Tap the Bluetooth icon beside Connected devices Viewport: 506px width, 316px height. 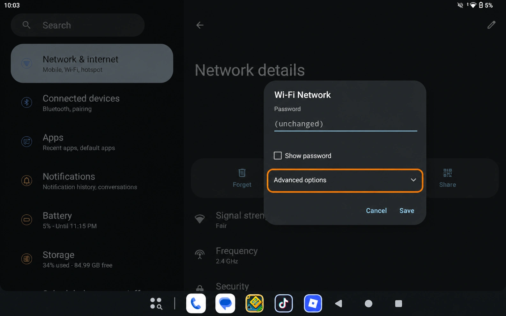coord(26,102)
